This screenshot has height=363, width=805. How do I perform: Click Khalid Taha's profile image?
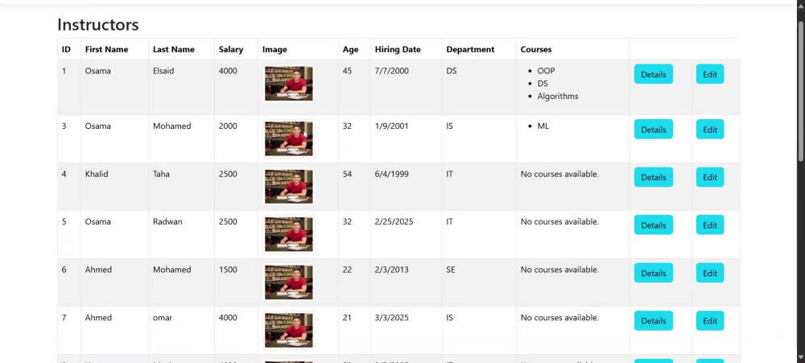(x=288, y=187)
